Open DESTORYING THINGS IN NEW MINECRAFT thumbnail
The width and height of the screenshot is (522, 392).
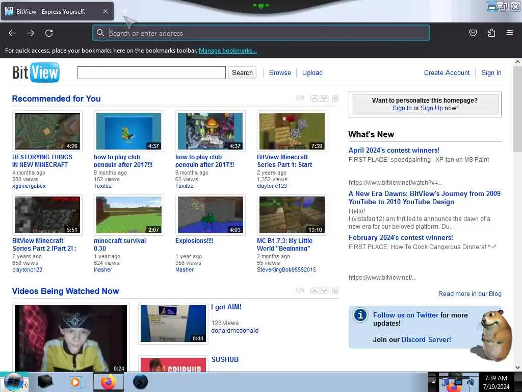[47, 131]
